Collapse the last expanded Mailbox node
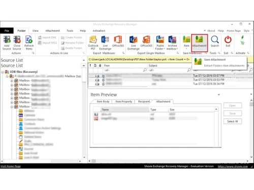The width and height of the screenshot is (254, 190). pos(12,107)
